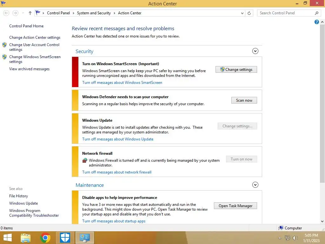Click the Maintenance section heading

click(90, 185)
